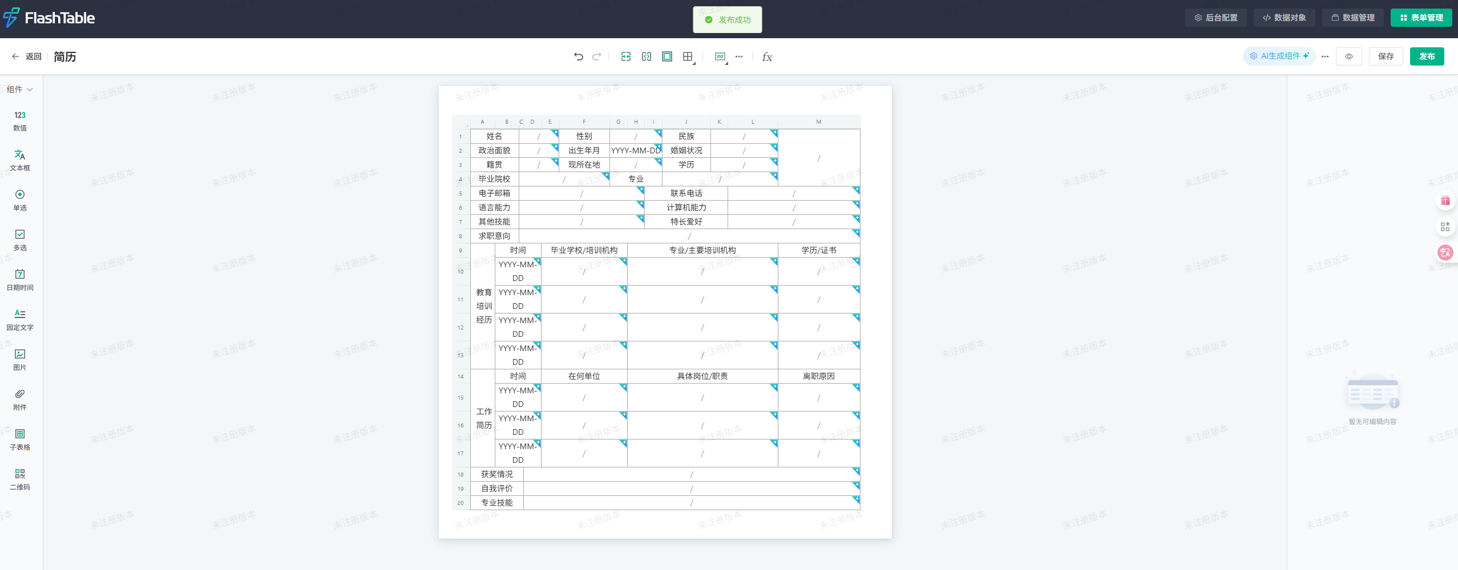This screenshot has width=1458, height=570.
Task: Add a 日期时间 date component
Action: 20,280
